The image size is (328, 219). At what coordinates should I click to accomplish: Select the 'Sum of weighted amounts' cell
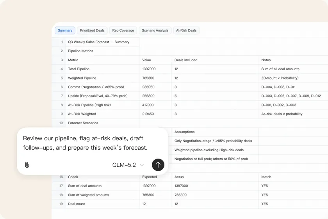click(102, 195)
